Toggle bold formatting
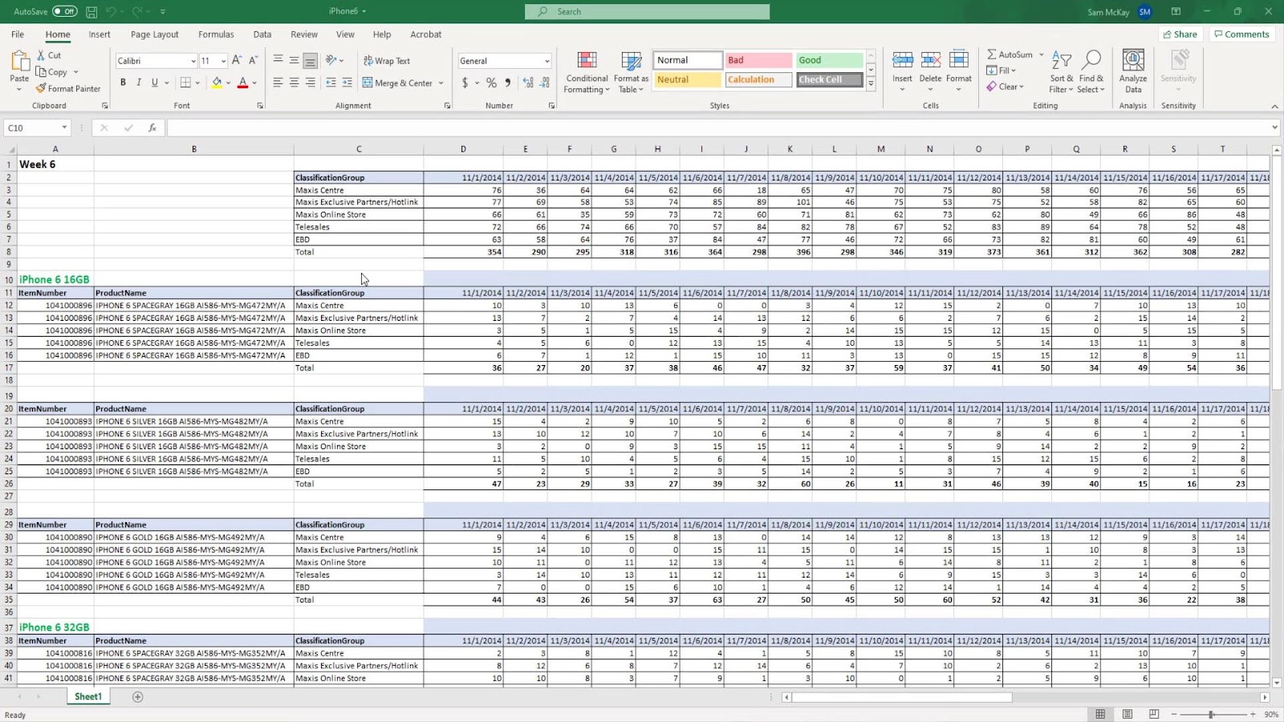This screenshot has width=1284, height=722. pos(123,83)
